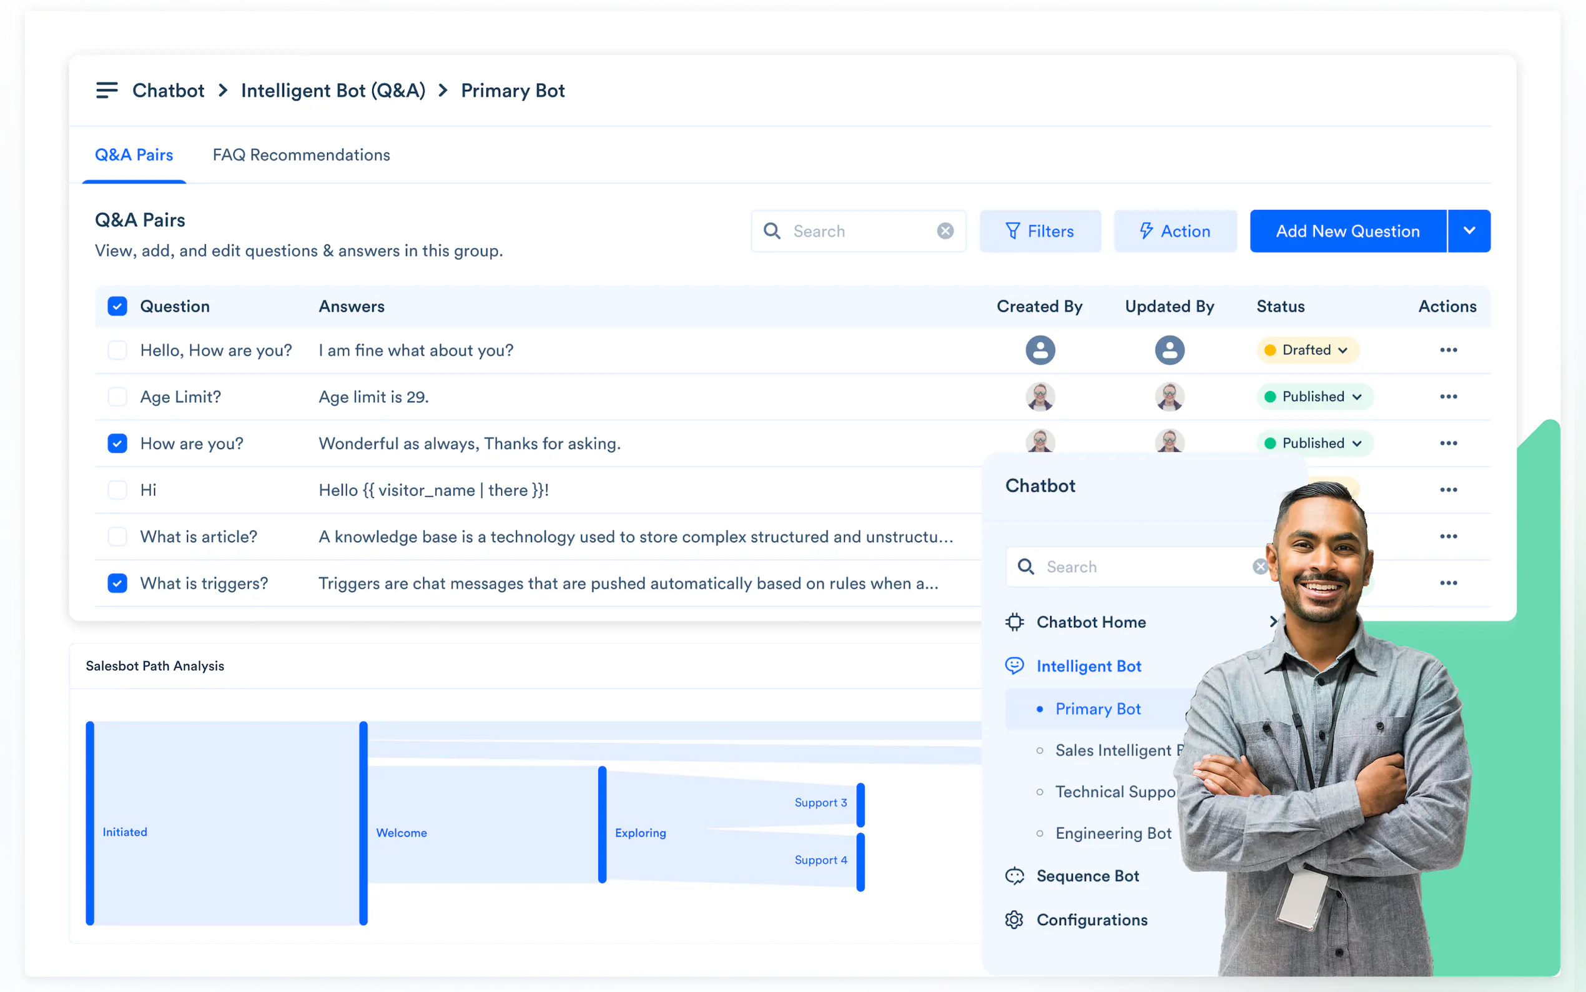Open the three-dot actions for Age Limit row
Screen dimensions: 1586x992
(x=1447, y=396)
